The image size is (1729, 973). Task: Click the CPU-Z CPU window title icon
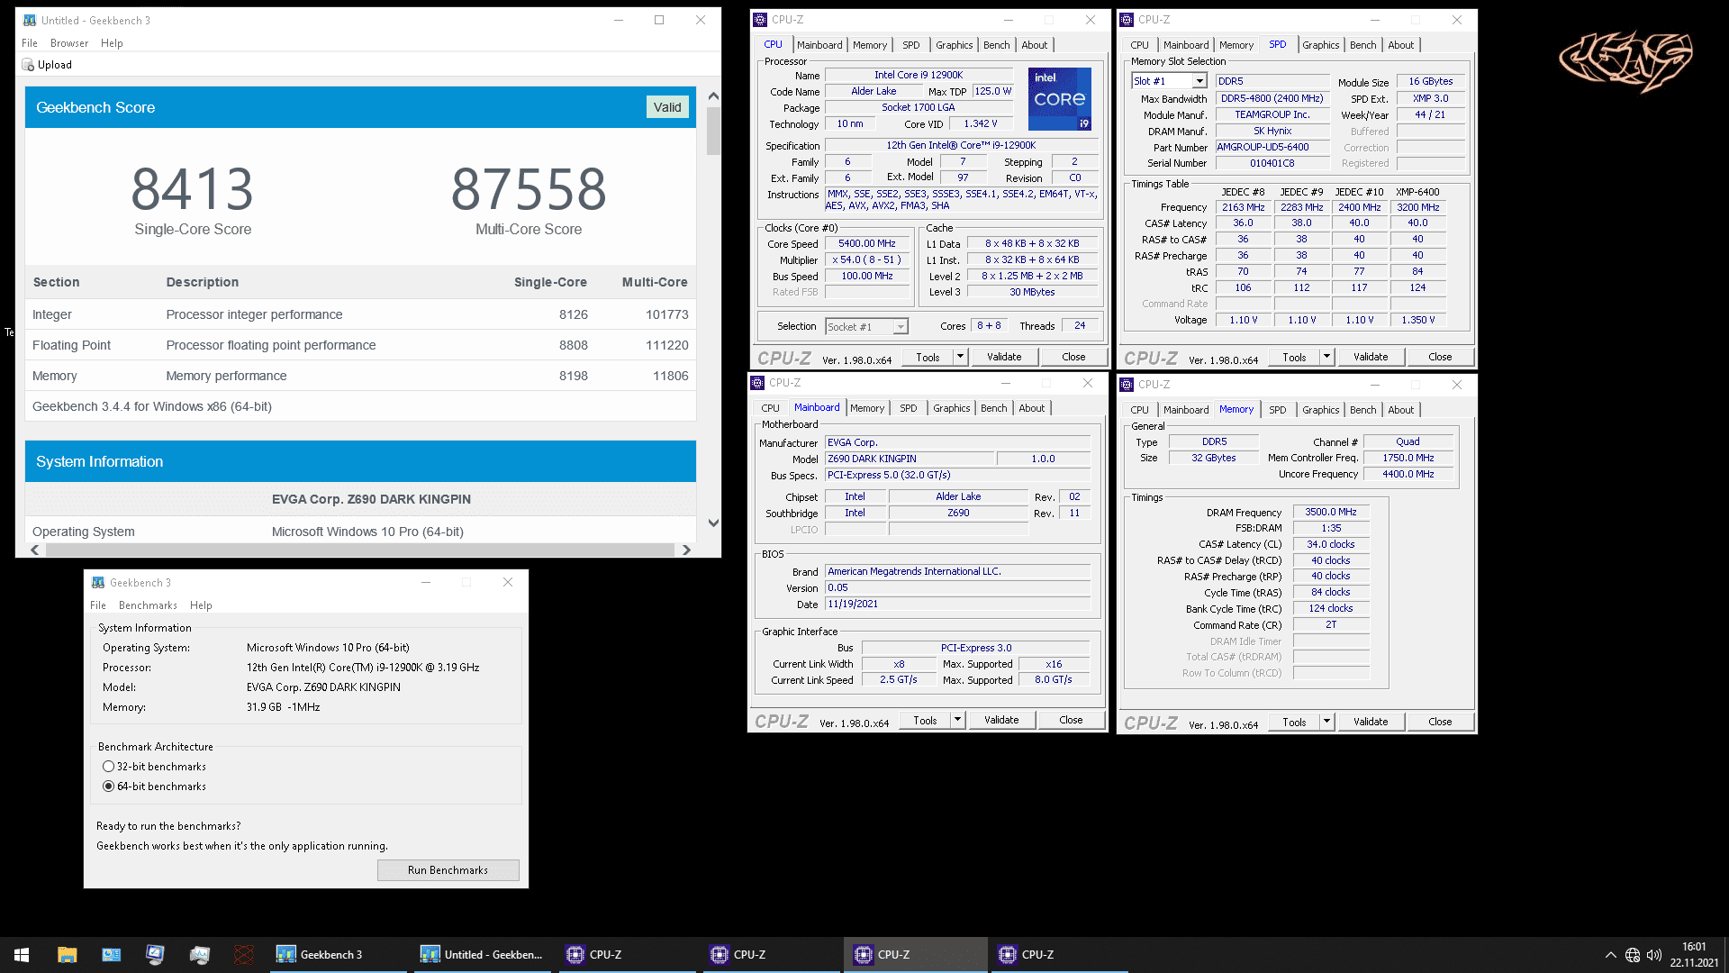tap(761, 20)
